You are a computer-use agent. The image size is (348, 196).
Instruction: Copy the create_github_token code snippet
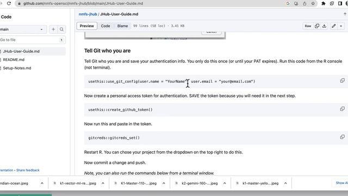342,109
